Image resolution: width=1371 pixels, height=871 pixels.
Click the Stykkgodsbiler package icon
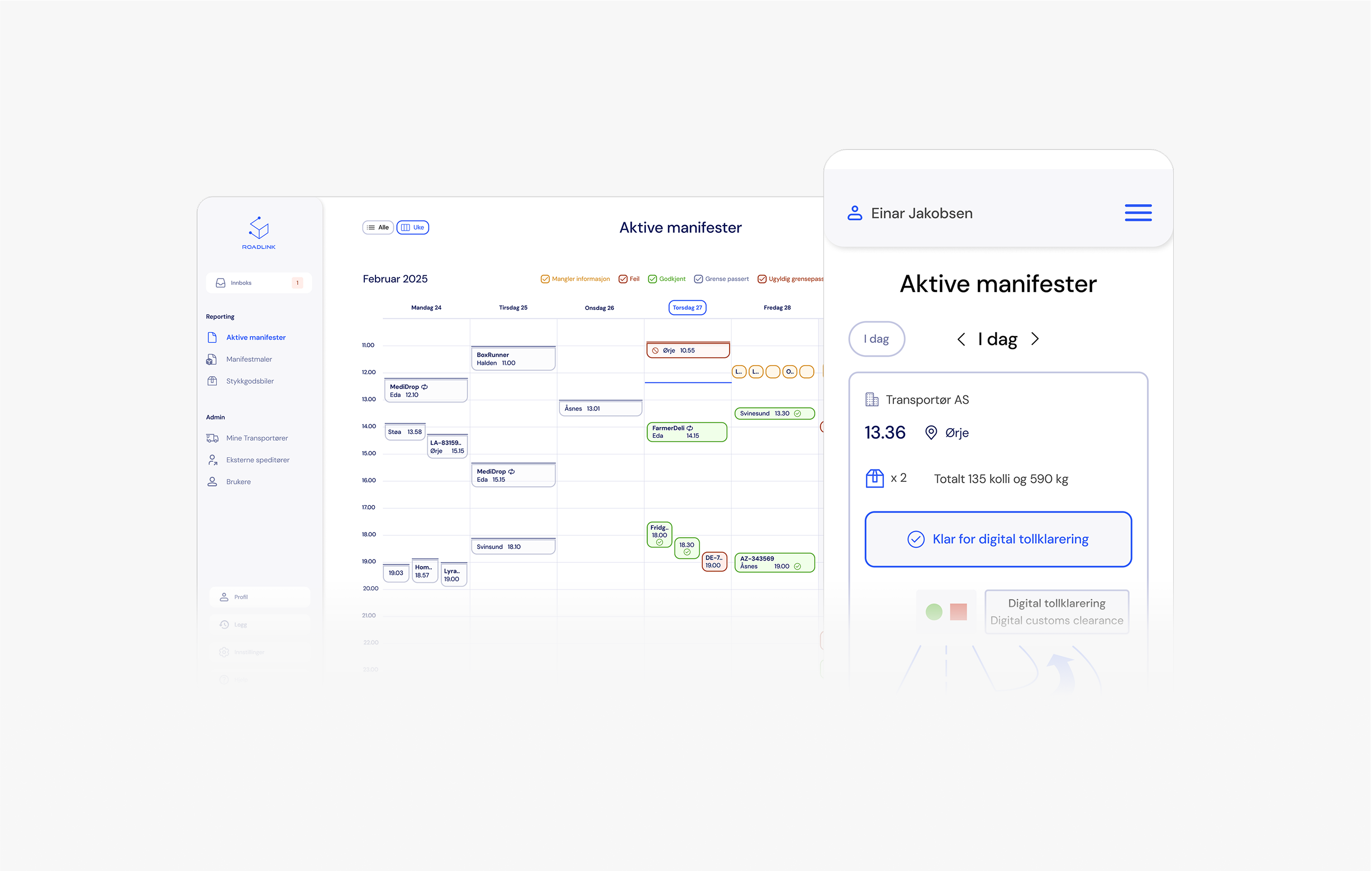212,381
